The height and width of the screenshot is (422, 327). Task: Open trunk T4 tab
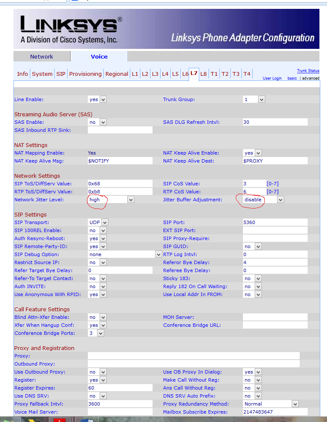(247, 74)
